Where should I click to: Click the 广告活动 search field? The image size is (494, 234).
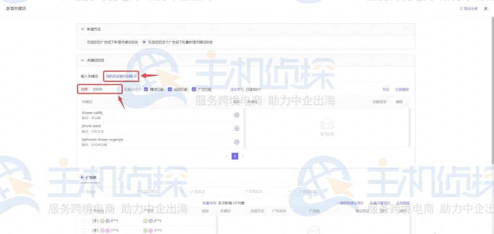tap(214, 192)
